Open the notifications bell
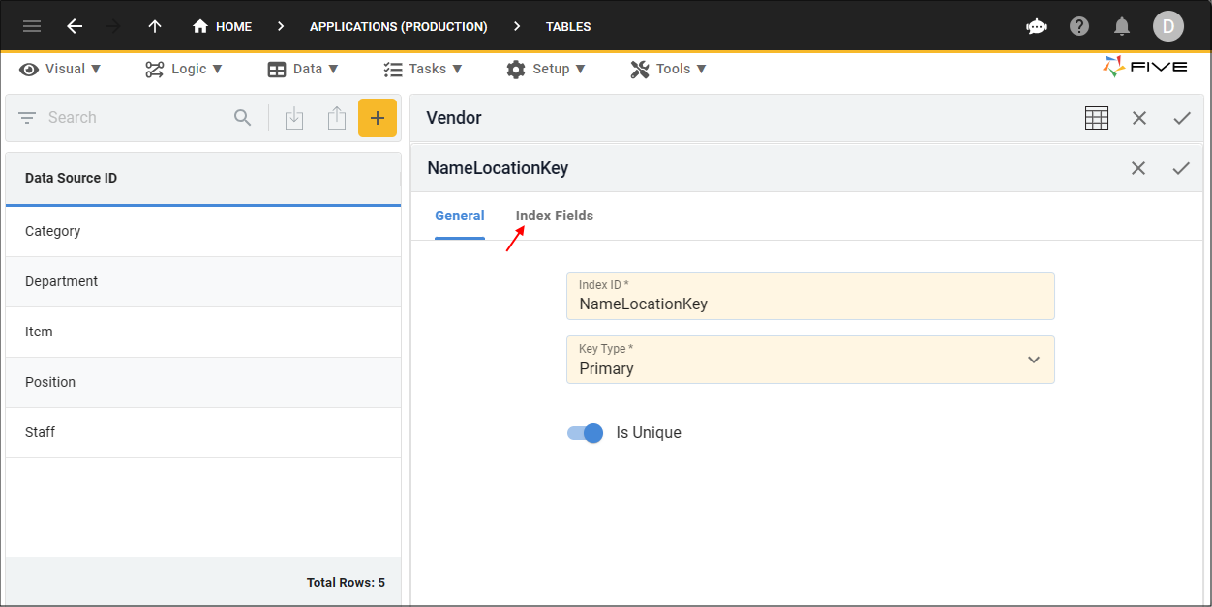The height and width of the screenshot is (607, 1212). pyautogui.click(x=1122, y=26)
